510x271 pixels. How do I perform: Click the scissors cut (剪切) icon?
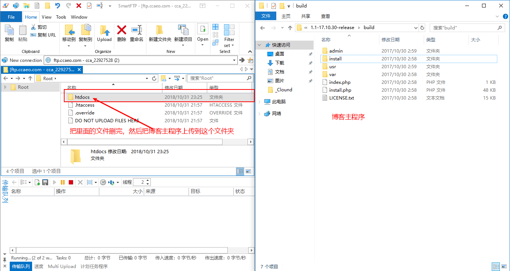(33, 27)
